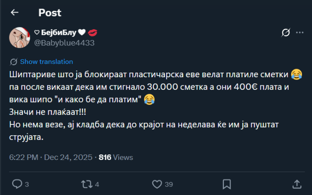This screenshot has width=312, height=195.
Task: Click the 39 likes count
Action: (x=169, y=184)
